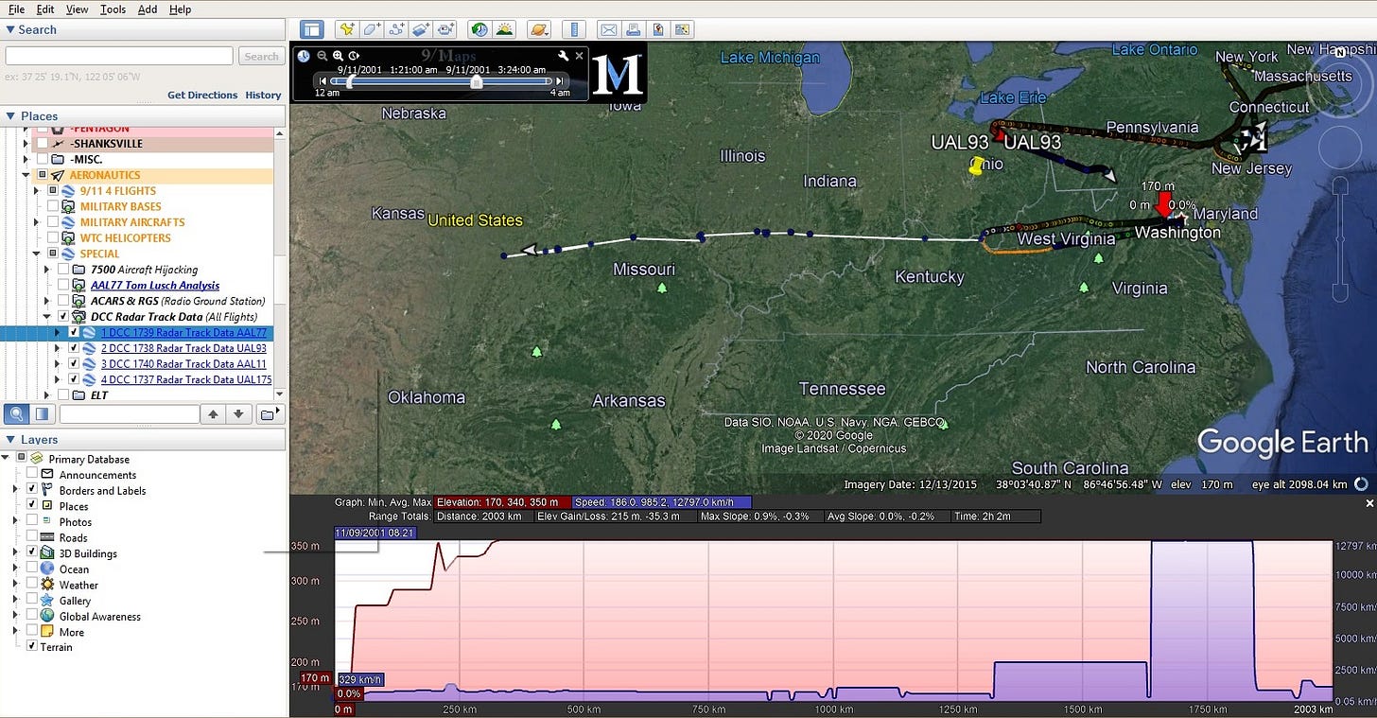Open the File menu

click(16, 9)
